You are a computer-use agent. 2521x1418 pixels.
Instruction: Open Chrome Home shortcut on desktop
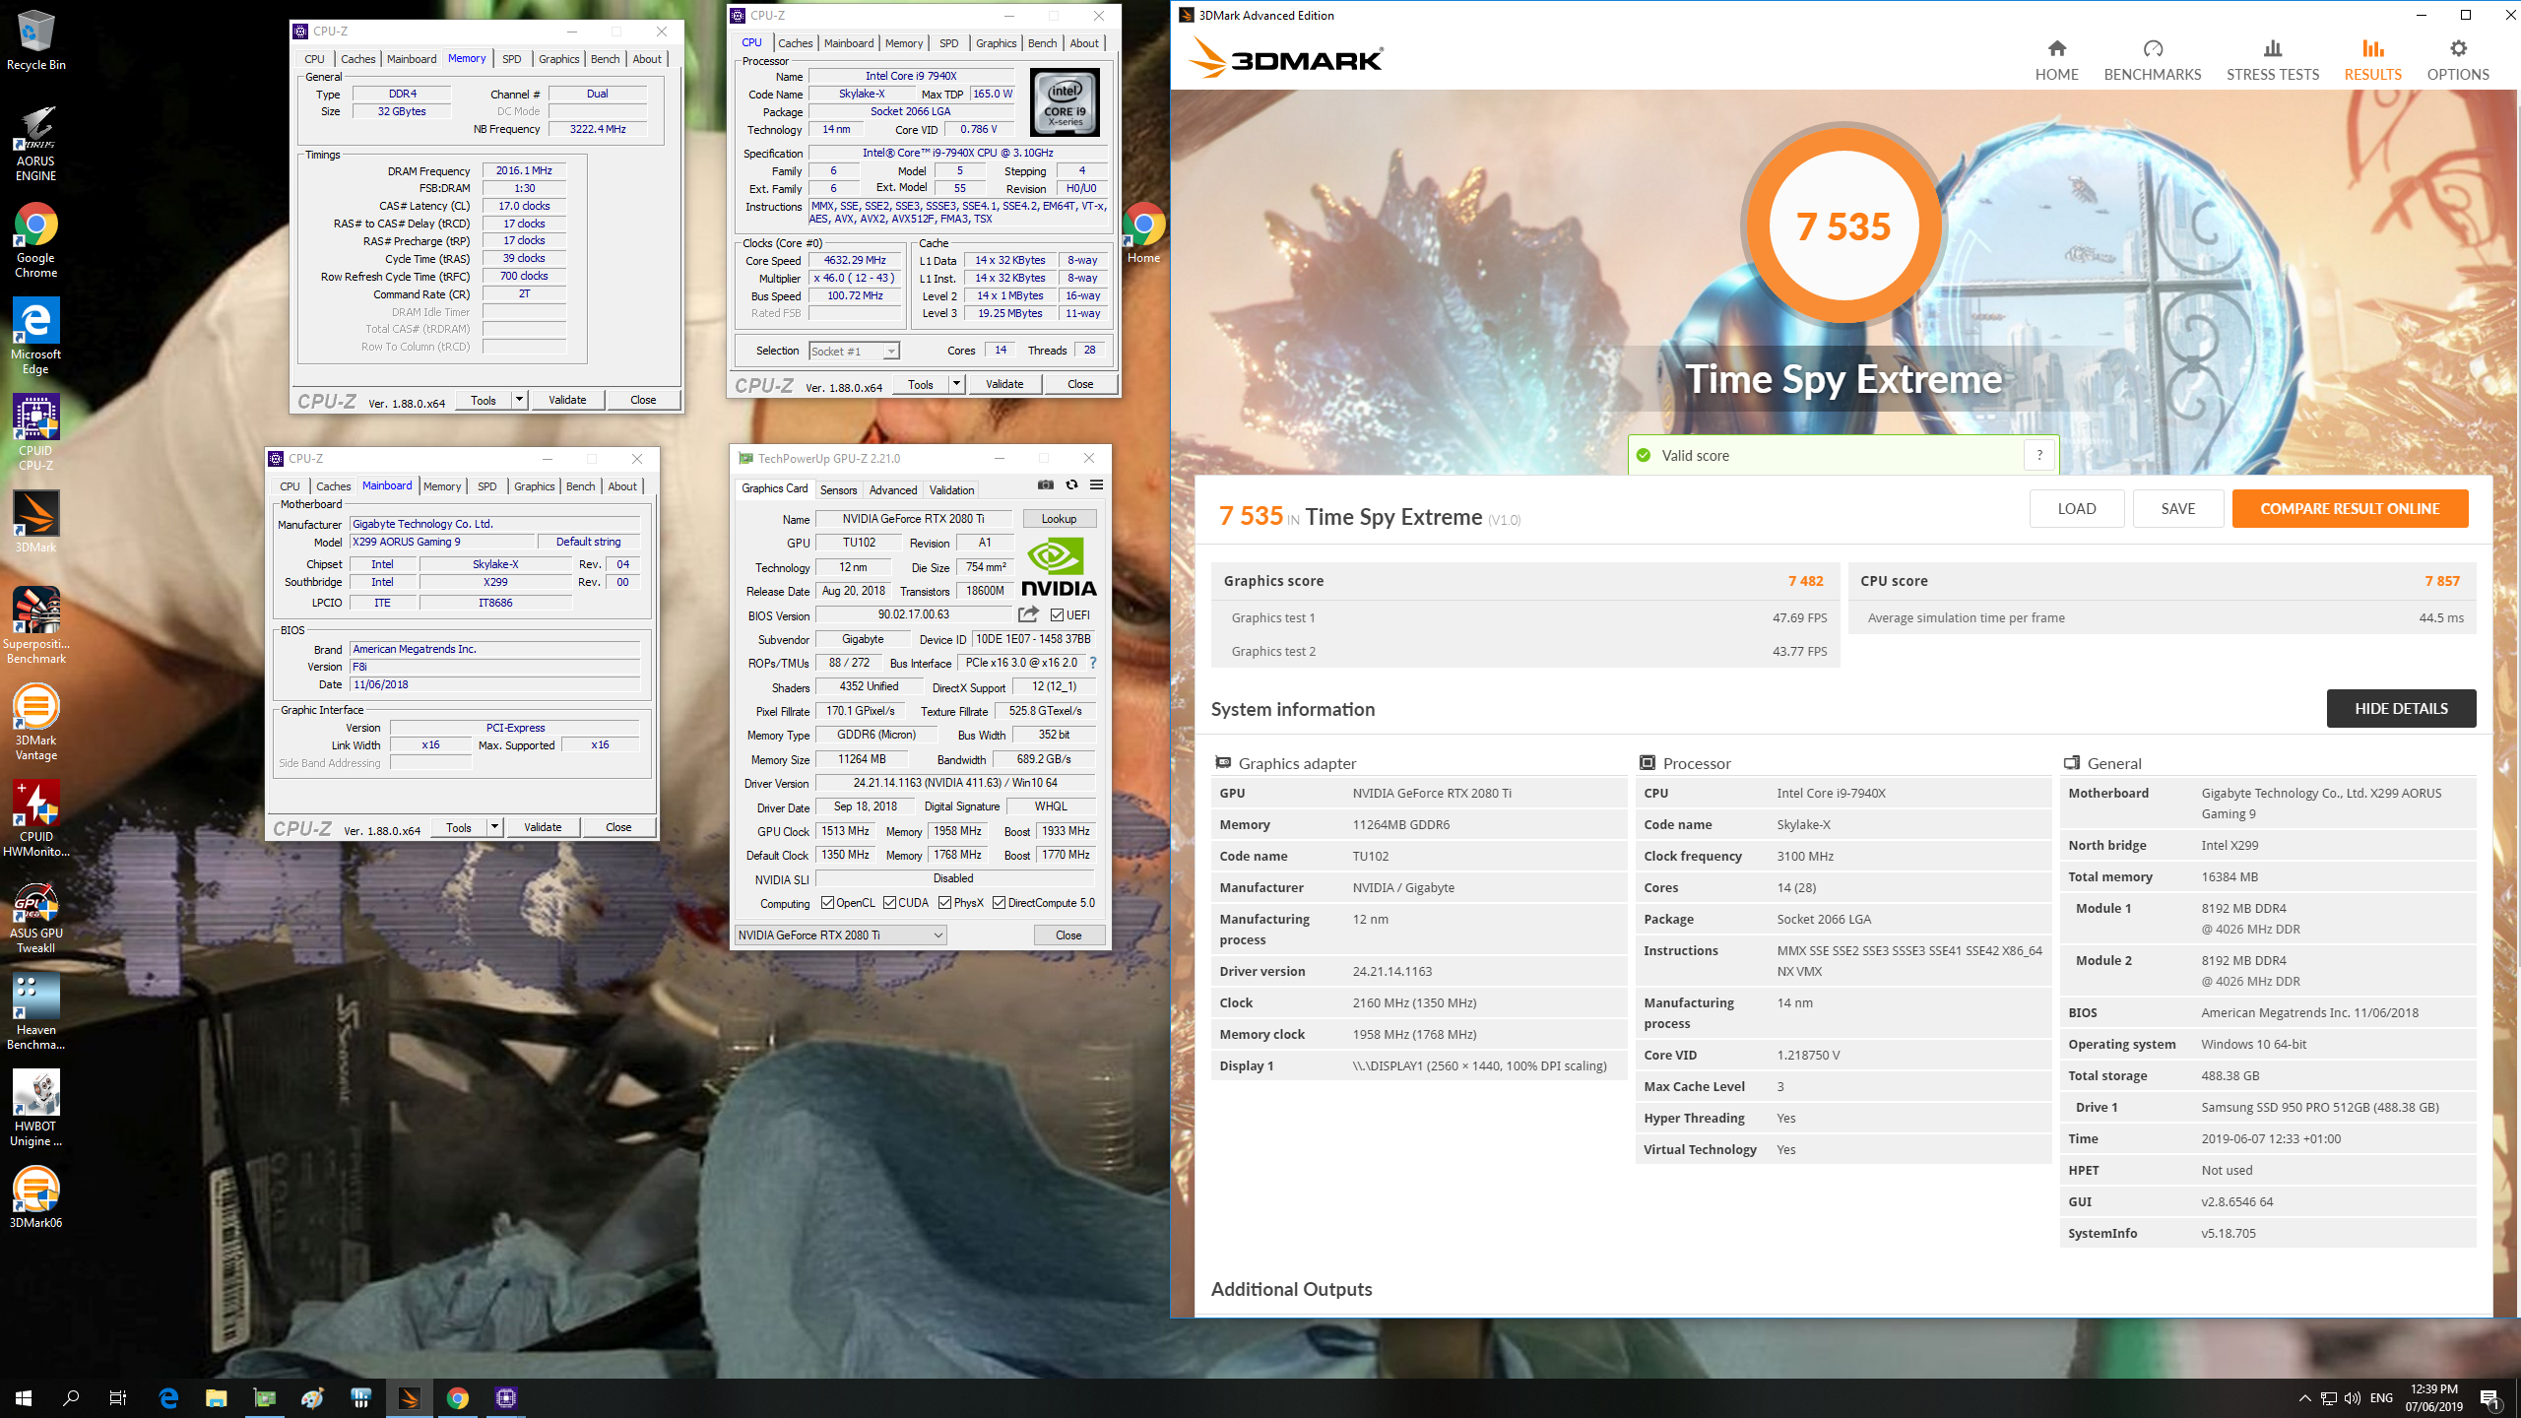[1143, 234]
